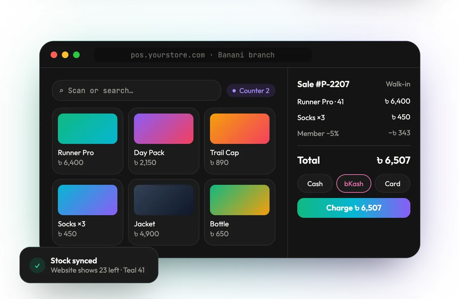Click the Member −5% discount line
This screenshot has width=459, height=299.
(354, 133)
